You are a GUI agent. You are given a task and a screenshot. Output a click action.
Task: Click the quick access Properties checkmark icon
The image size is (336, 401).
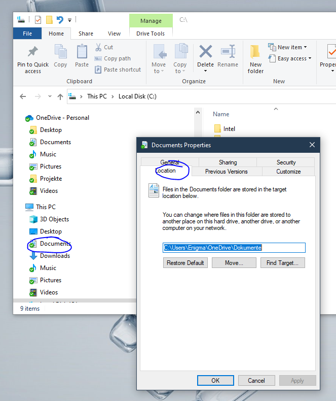[38, 20]
